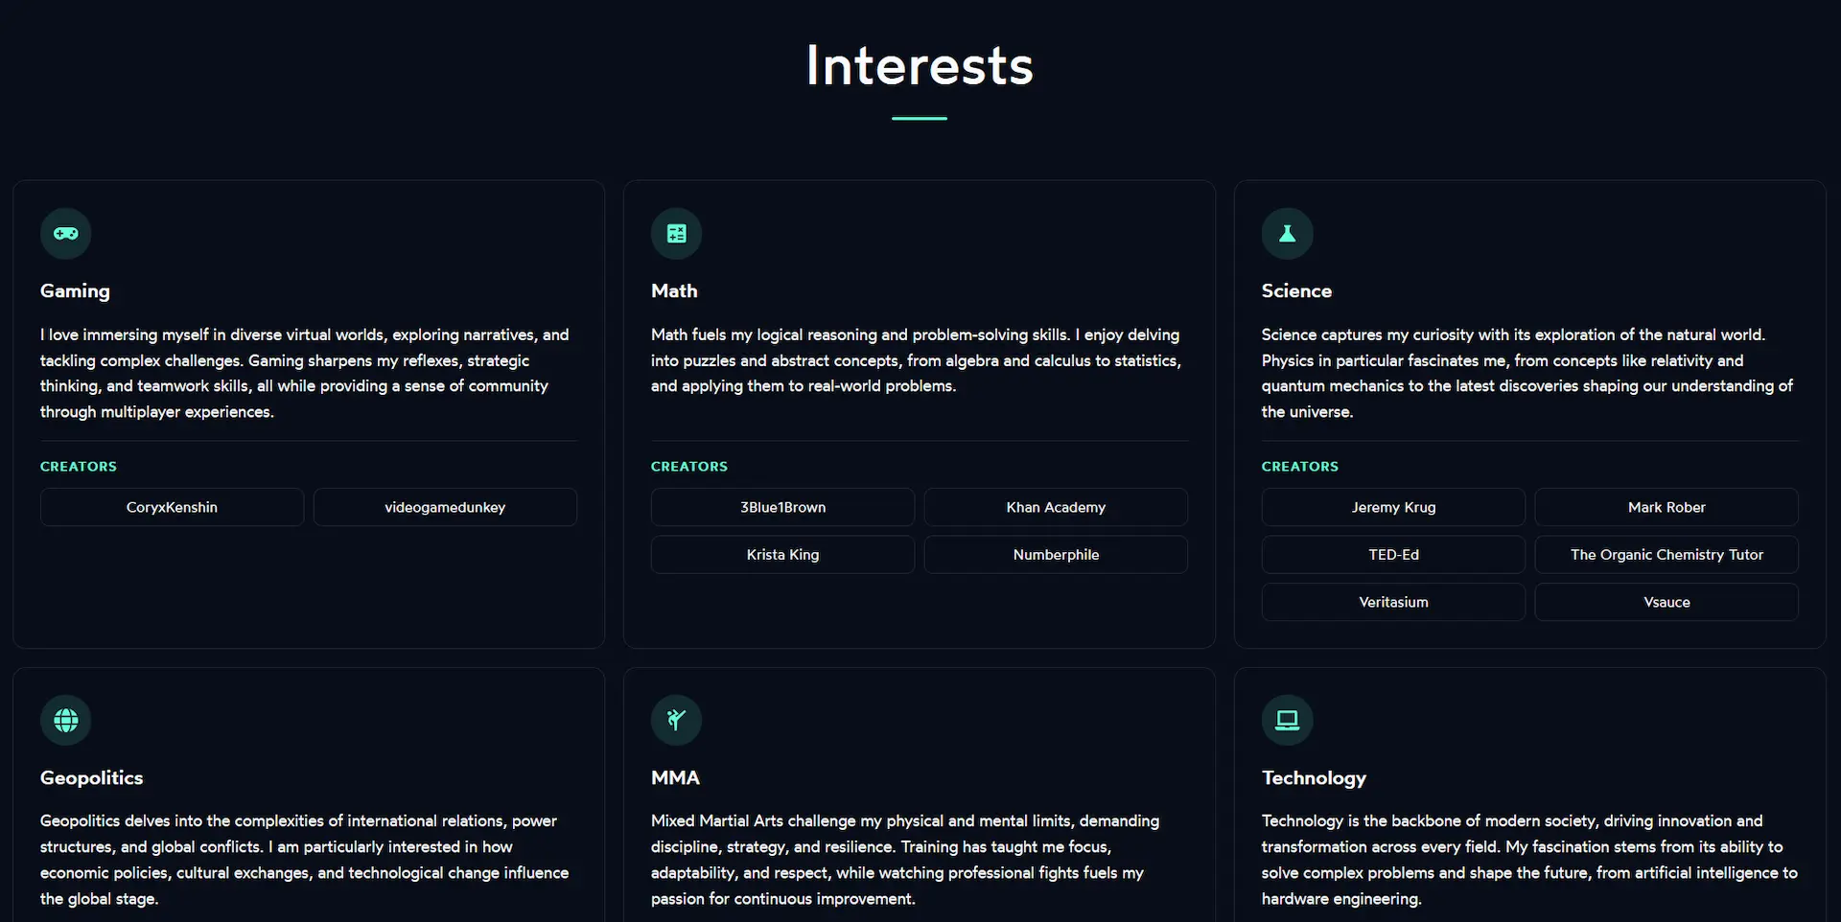Click the Geopolitics globe icon

pyautogui.click(x=65, y=720)
